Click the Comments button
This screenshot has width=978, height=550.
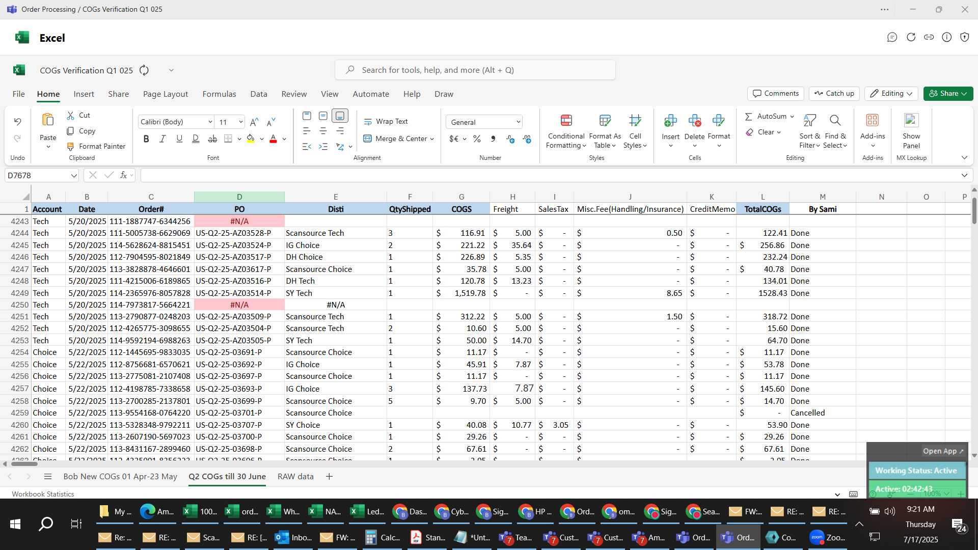click(776, 94)
